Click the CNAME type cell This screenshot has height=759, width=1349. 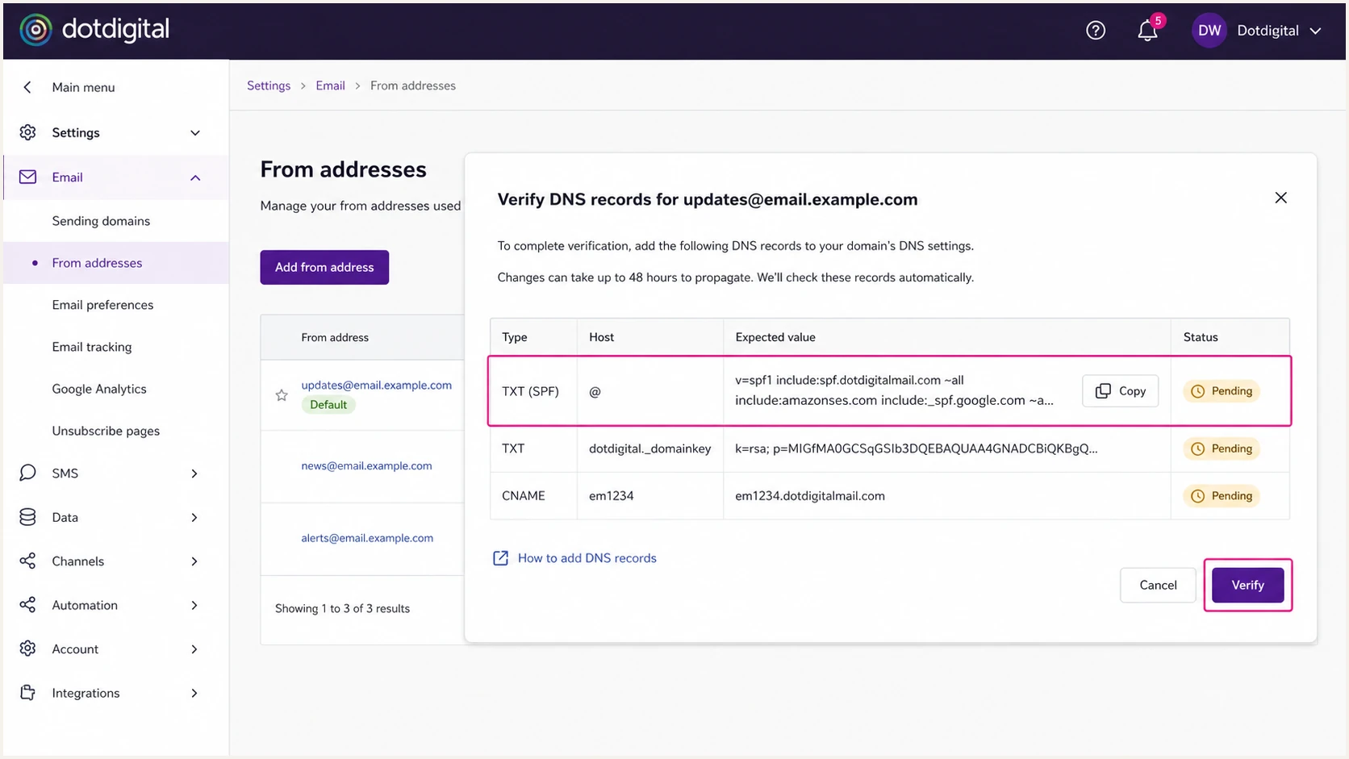coord(524,496)
